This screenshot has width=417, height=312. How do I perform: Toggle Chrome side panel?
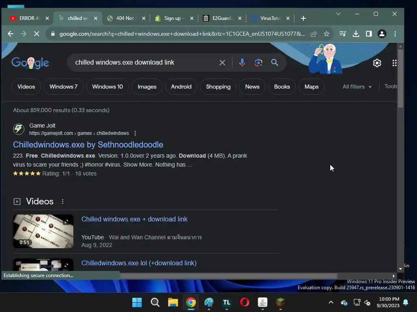coord(369,34)
